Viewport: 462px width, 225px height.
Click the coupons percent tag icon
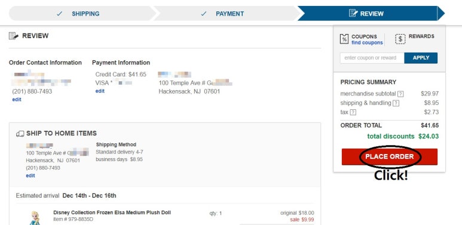pyautogui.click(x=344, y=39)
